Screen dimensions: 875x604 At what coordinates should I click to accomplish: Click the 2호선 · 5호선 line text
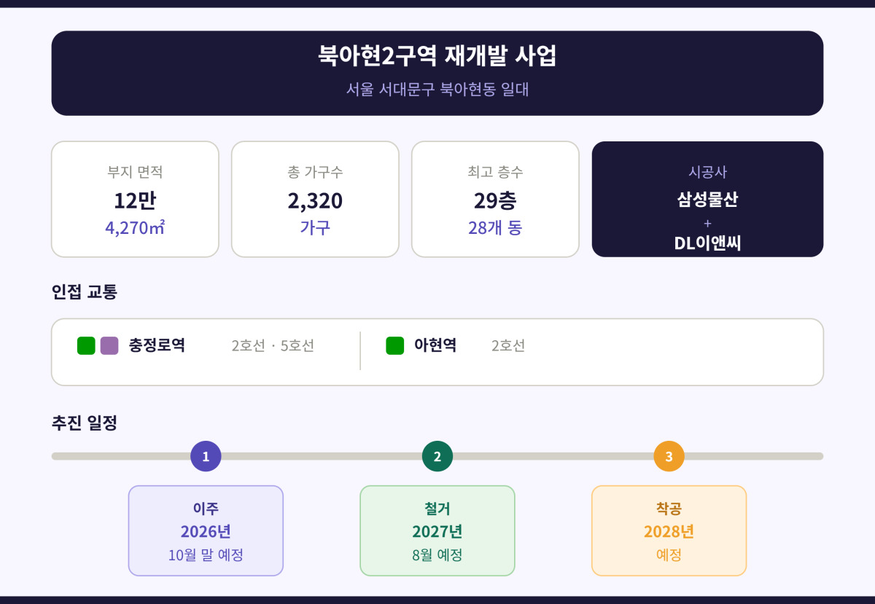[273, 345]
